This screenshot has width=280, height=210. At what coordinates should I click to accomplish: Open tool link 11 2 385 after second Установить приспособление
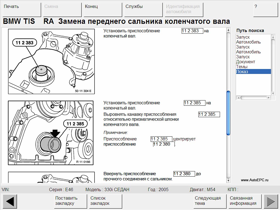195,103
